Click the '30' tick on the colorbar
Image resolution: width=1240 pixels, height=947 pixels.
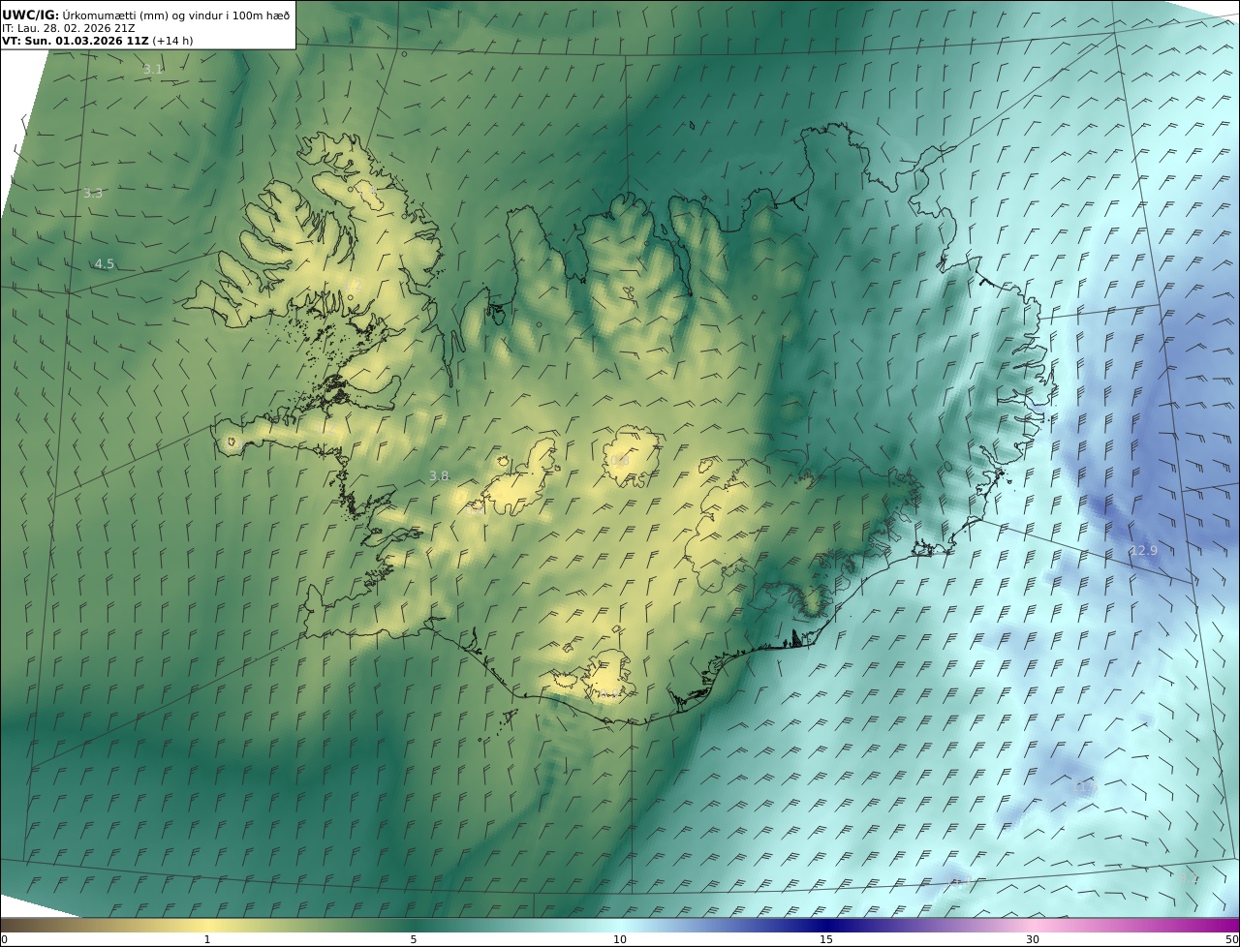1033,939
